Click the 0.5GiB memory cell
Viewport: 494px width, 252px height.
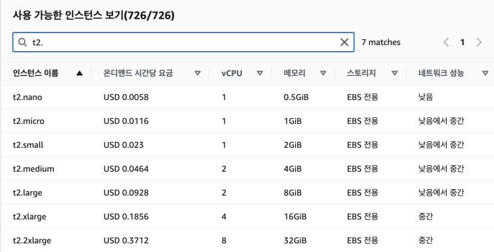pyautogui.click(x=296, y=97)
